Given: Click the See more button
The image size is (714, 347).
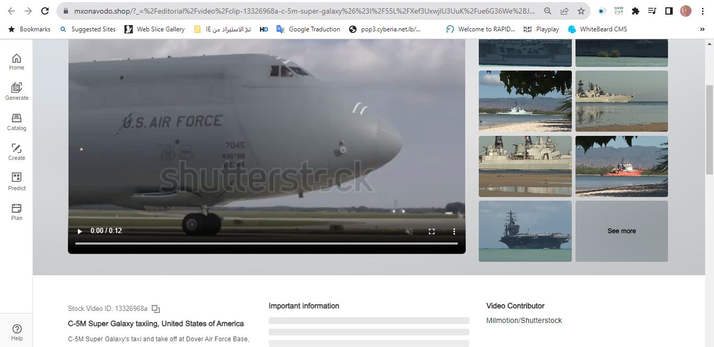Looking at the screenshot, I should click(621, 231).
